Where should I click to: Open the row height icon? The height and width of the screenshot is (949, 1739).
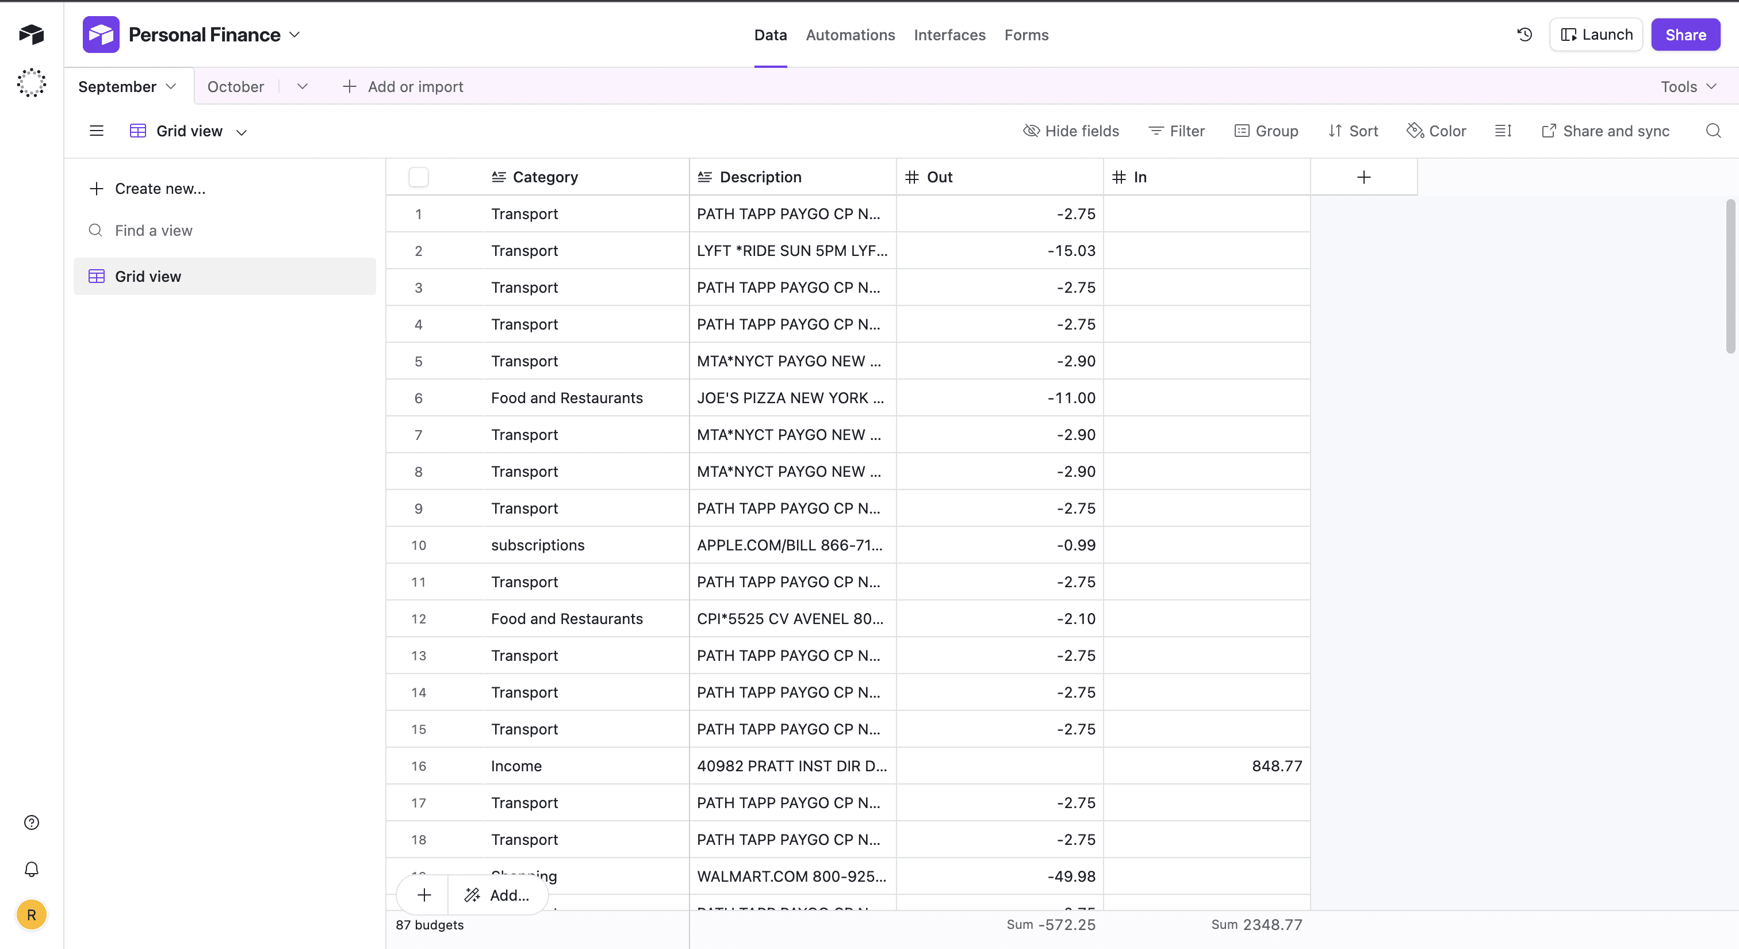pyautogui.click(x=1503, y=131)
